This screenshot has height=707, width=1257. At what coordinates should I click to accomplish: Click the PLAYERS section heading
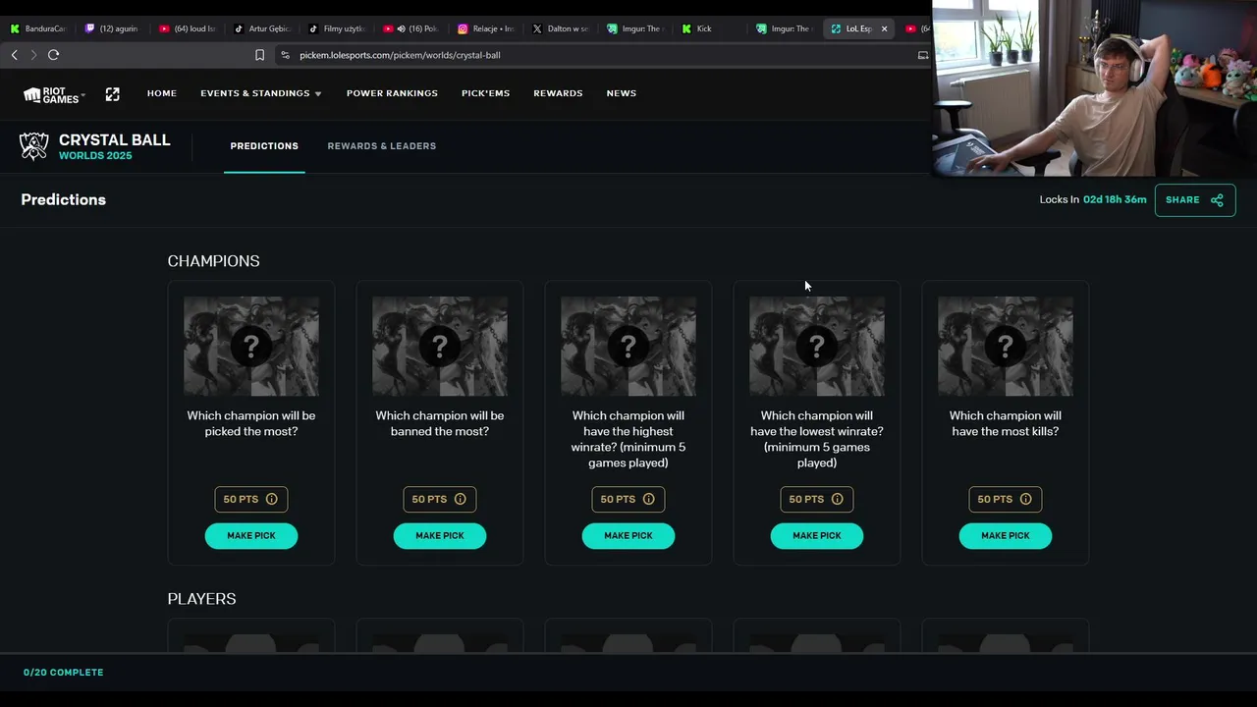[x=202, y=599]
